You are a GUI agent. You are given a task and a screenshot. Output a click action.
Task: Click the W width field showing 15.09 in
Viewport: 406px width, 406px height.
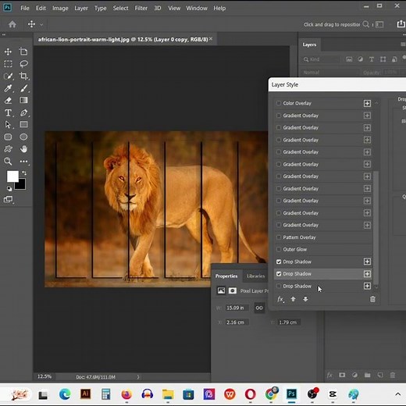[x=237, y=308]
